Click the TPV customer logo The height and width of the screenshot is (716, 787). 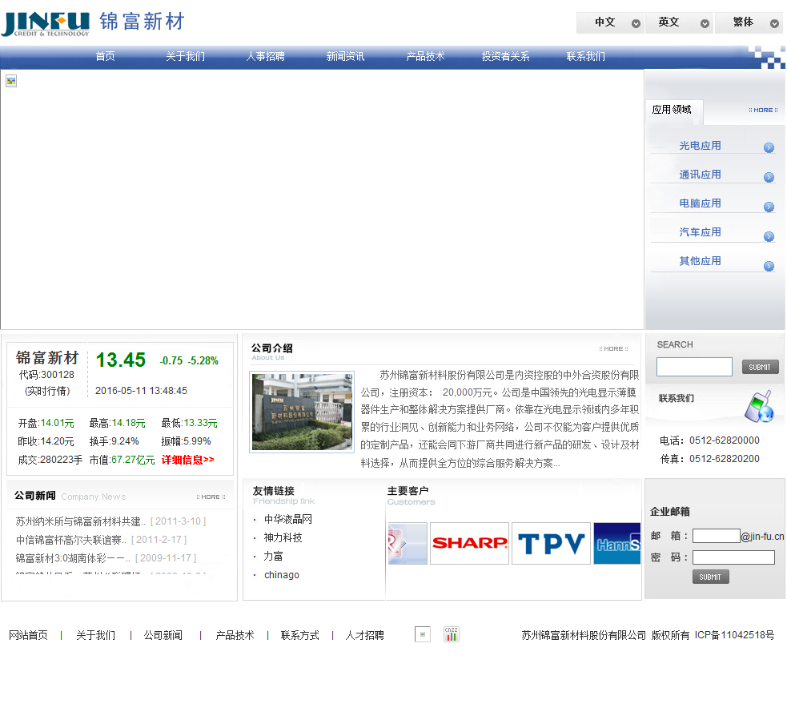click(x=551, y=544)
